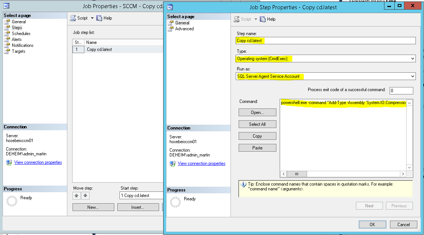424x235 pixels.
Task: Expand the Type dropdown (CmdExec)
Action: pos(413,59)
